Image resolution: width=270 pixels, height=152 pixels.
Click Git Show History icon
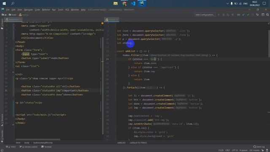[253, 15]
